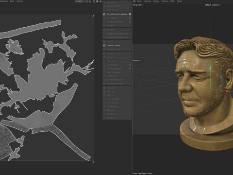Select the long diagonal strip UV island at top
233x175 pixels.
coord(31,29)
